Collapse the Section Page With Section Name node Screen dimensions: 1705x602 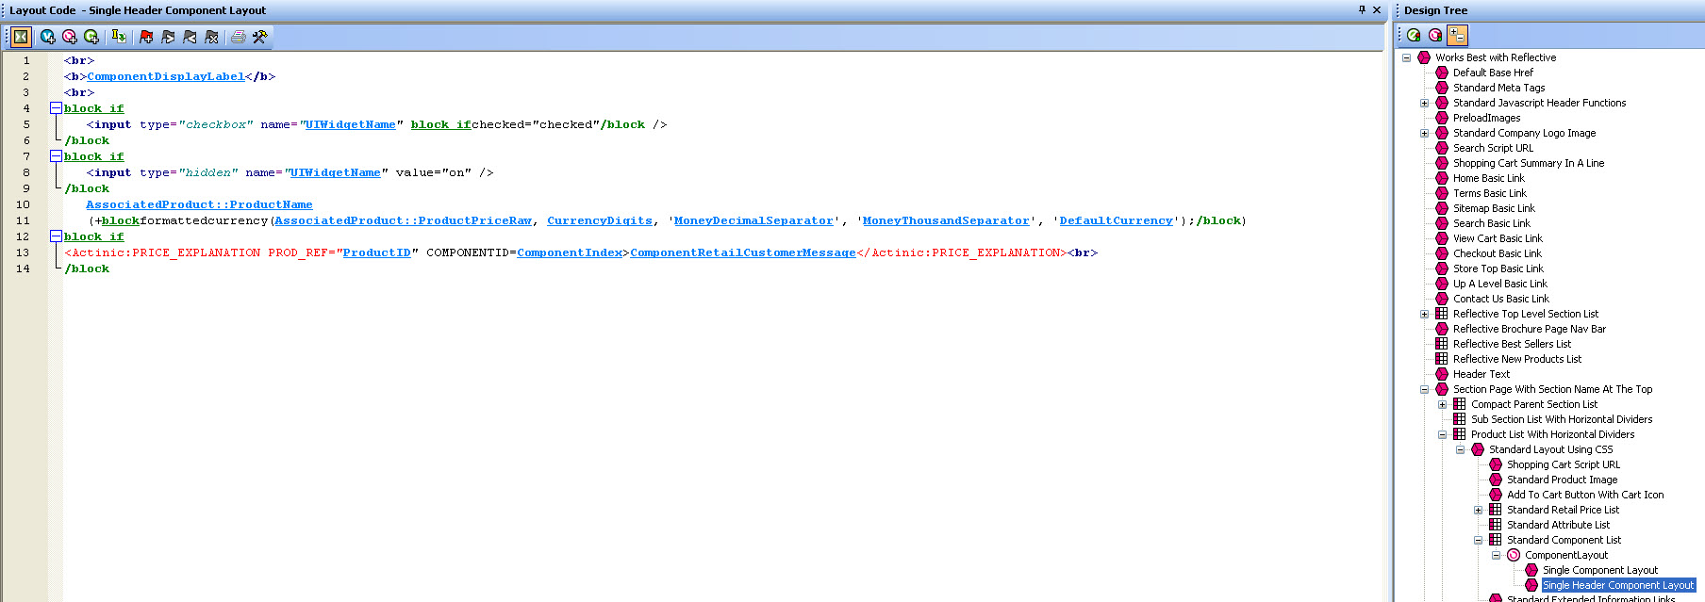[1424, 389]
